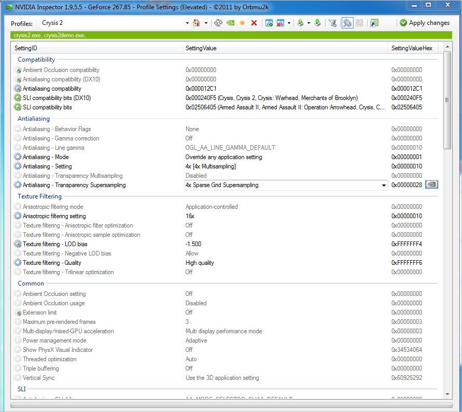The height and width of the screenshot is (412, 462).
Task: Import profiles with the green down arrow icon
Action: [317, 23]
